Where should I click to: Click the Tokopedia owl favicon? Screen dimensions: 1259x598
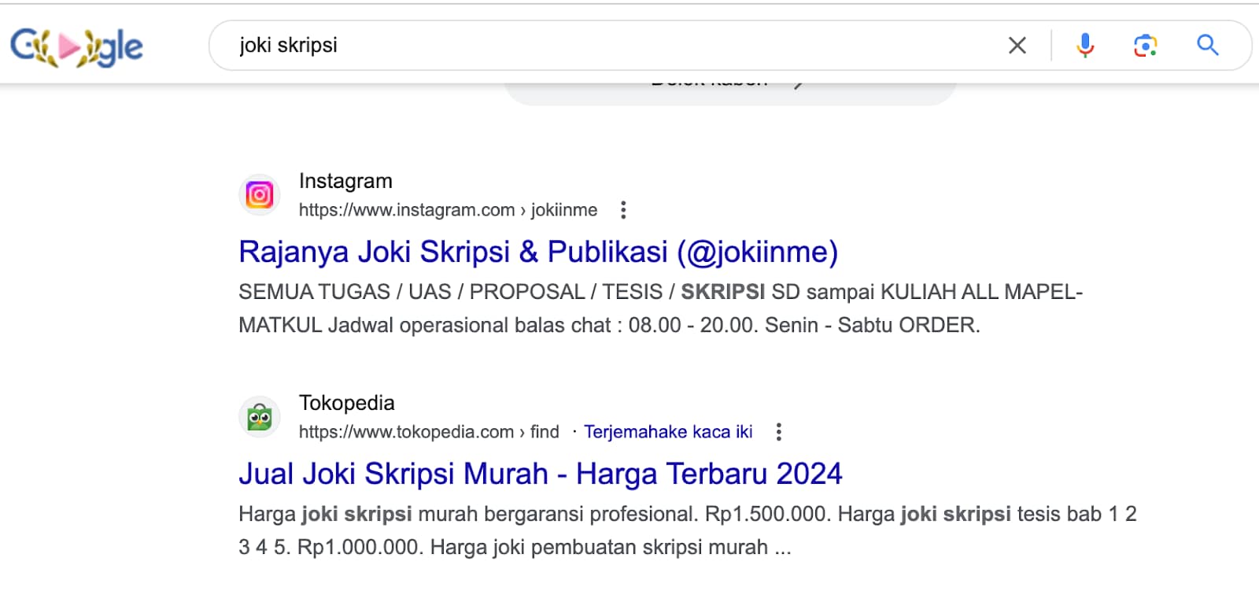click(x=260, y=416)
